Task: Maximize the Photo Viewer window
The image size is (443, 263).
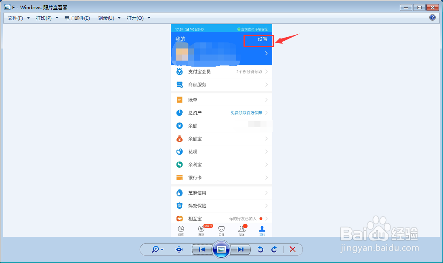Action: pyautogui.click(x=419, y=8)
